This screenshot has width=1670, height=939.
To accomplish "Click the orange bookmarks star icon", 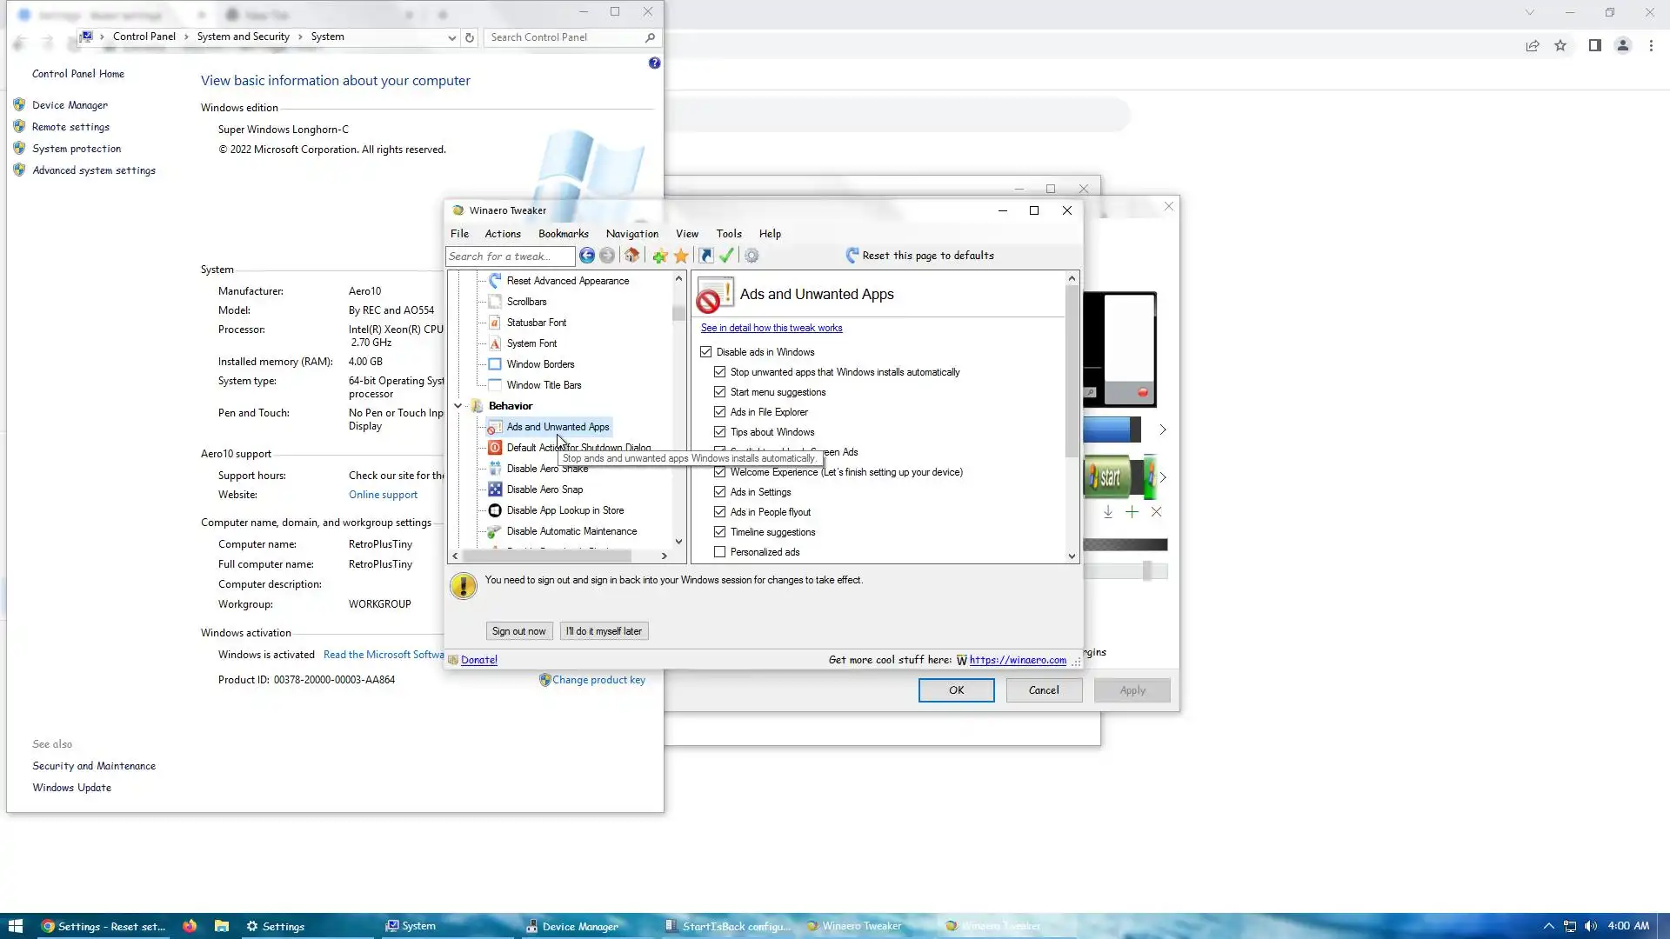I will (x=681, y=256).
